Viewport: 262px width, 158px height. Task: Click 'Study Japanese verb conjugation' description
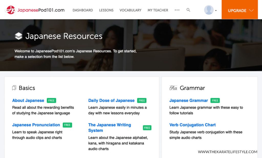[x=206, y=135]
